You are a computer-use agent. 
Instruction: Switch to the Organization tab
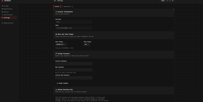[67, 7]
